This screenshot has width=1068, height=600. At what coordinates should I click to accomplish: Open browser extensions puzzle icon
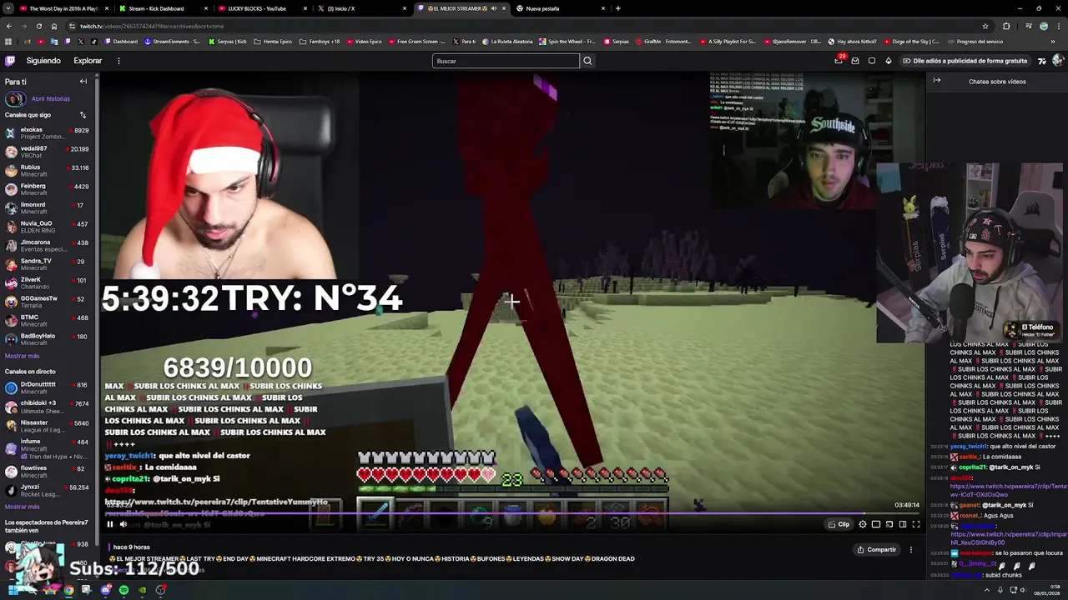click(1006, 26)
